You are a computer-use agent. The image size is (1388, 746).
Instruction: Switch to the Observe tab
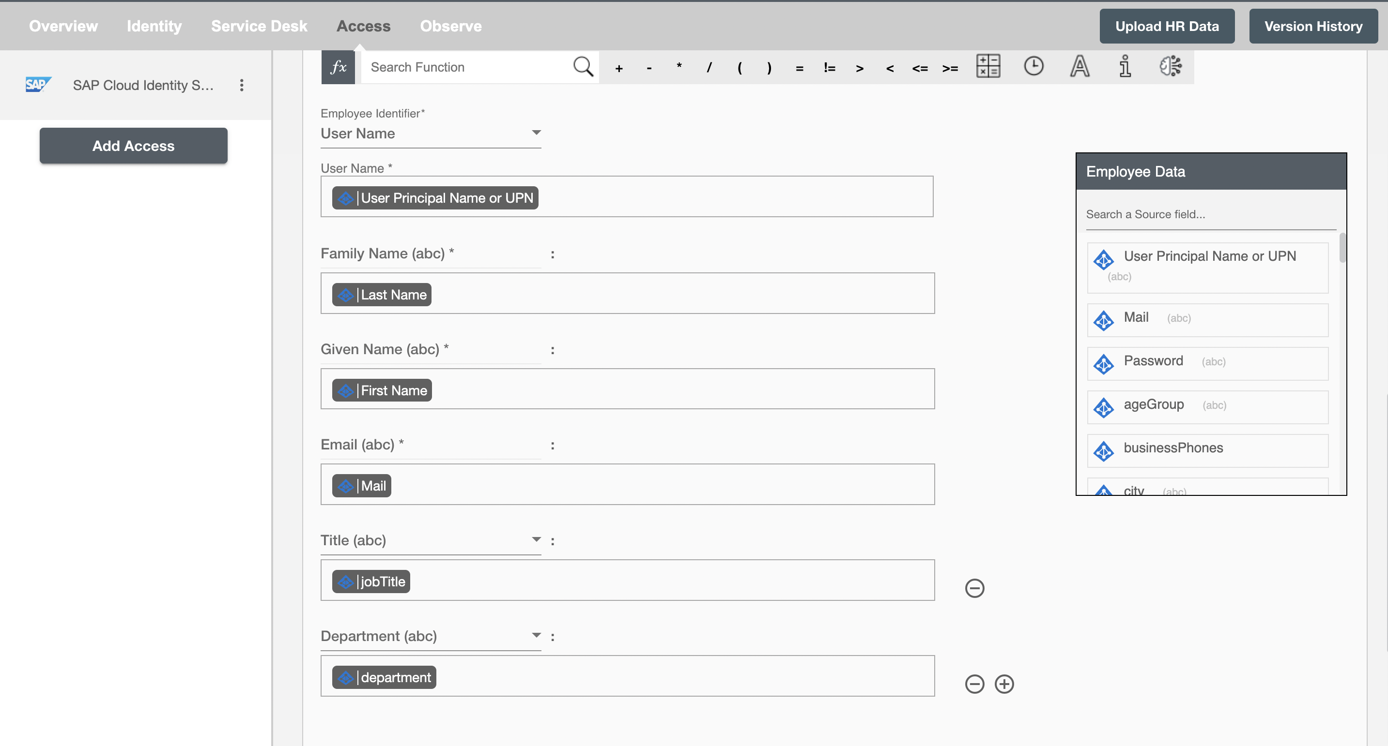(450, 26)
